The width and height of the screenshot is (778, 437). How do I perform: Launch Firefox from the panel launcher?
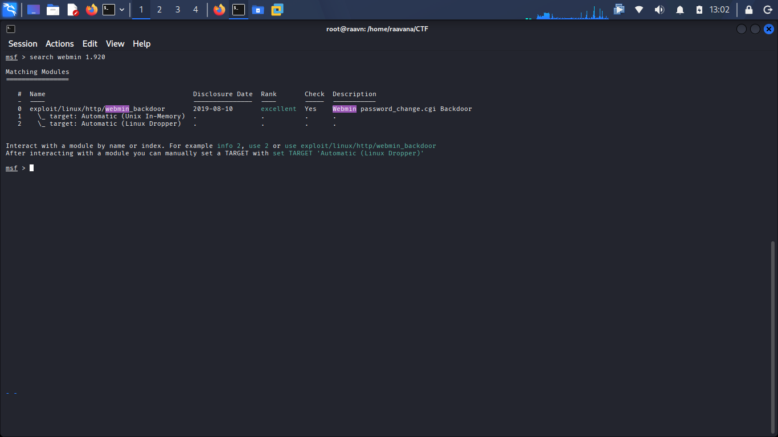pyautogui.click(x=92, y=10)
